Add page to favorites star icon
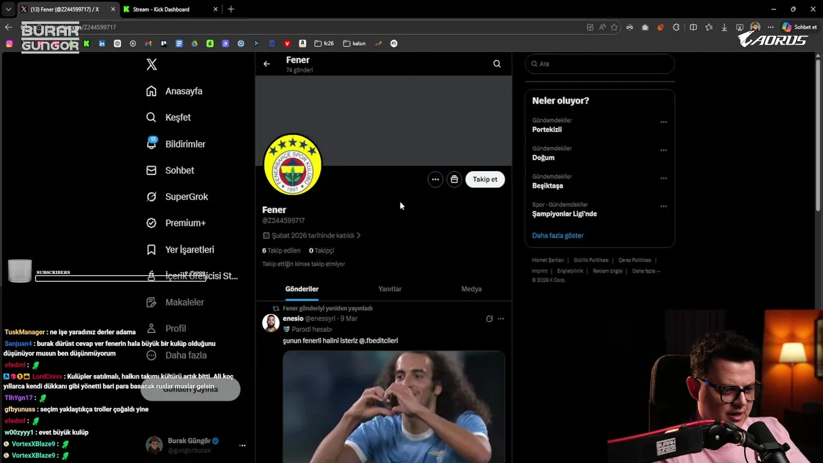Image resolution: width=823 pixels, height=463 pixels. click(614, 27)
